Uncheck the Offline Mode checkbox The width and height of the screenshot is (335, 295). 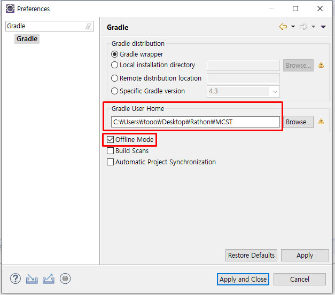[x=110, y=140]
